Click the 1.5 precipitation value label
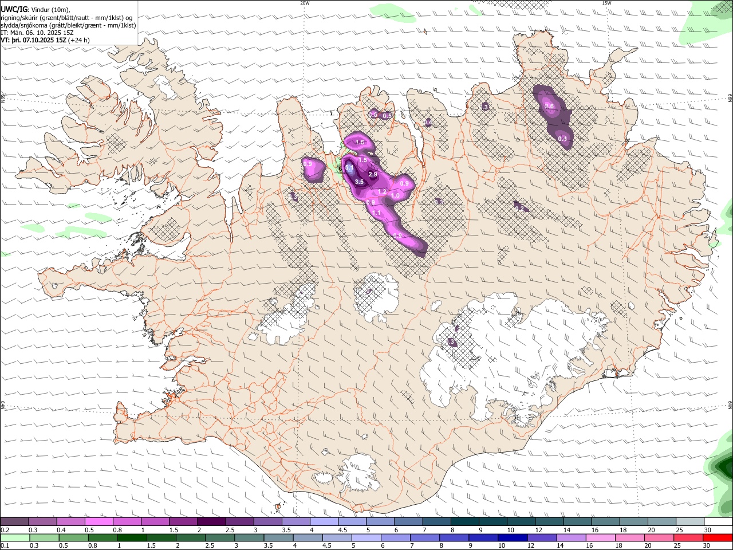 [x=362, y=160]
